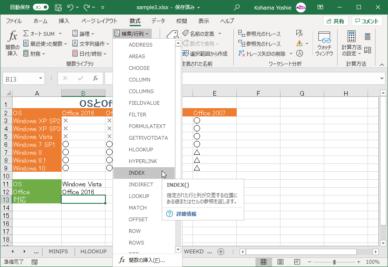This screenshot has width=388, height=267.
Task: Click the macro record status bar icon
Action: [35, 262]
